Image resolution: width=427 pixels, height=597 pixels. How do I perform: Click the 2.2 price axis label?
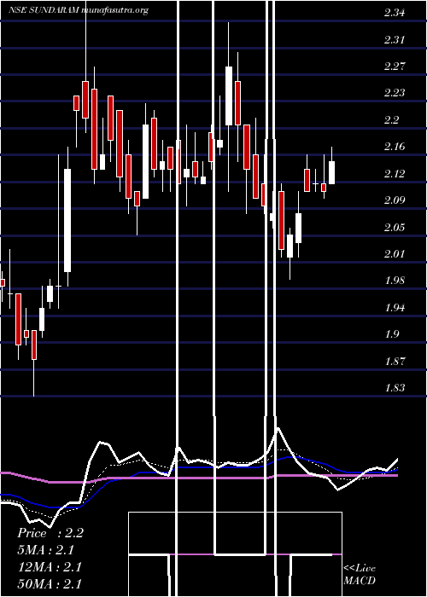tap(391, 120)
